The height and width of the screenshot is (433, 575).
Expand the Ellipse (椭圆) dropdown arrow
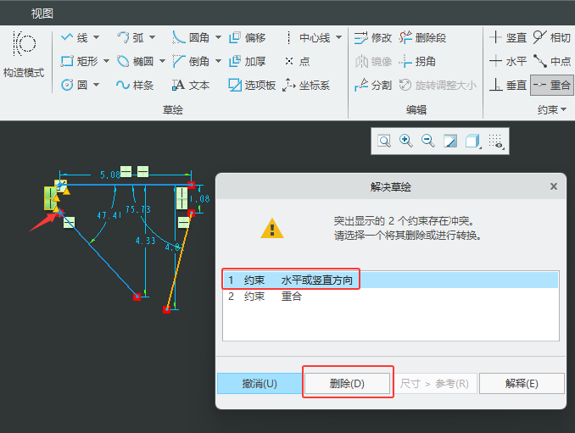(162, 61)
